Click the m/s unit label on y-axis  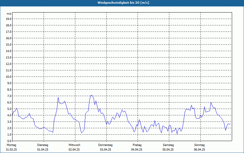pos(9,14)
